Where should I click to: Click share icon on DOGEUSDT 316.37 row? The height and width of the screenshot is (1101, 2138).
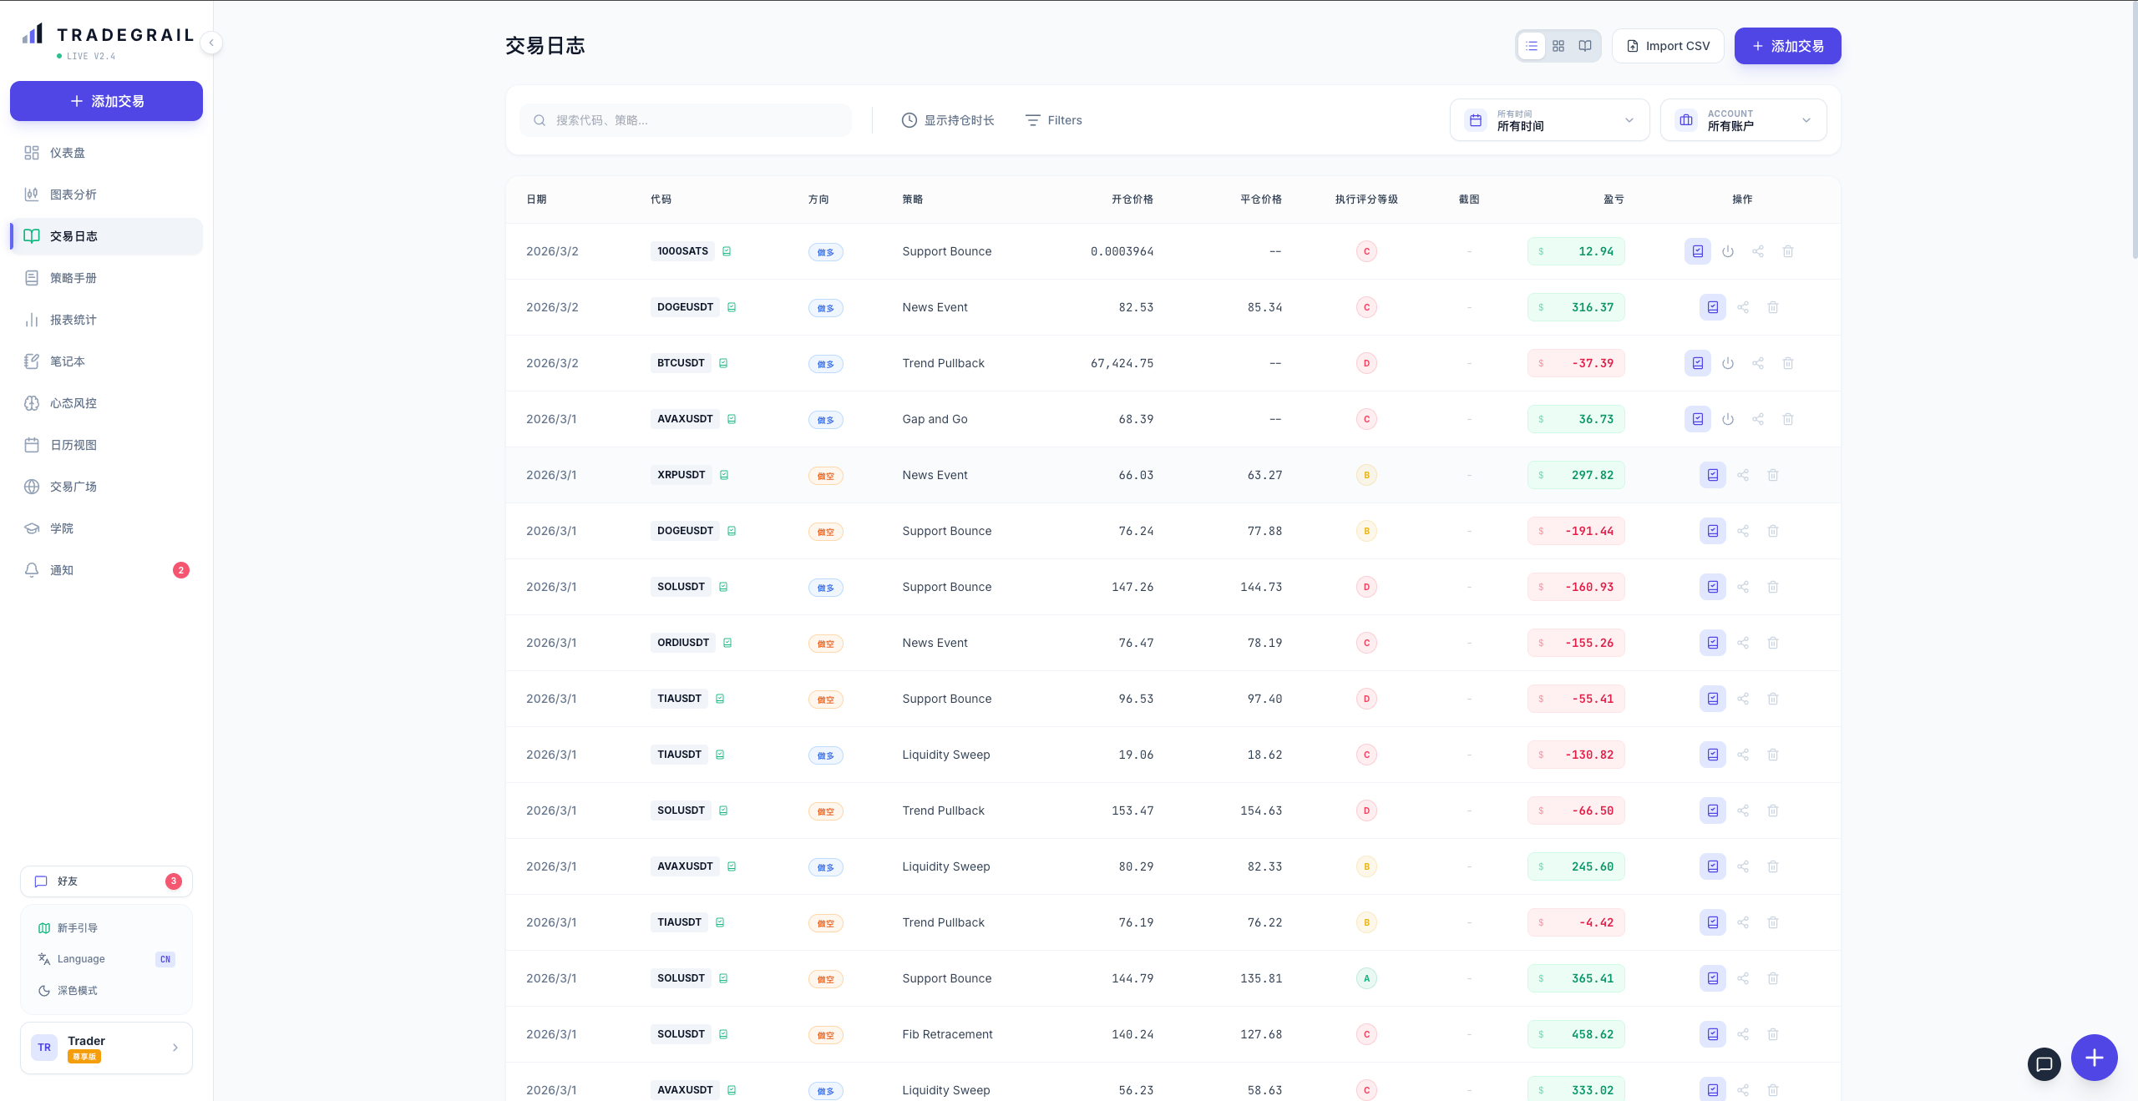tap(1743, 307)
